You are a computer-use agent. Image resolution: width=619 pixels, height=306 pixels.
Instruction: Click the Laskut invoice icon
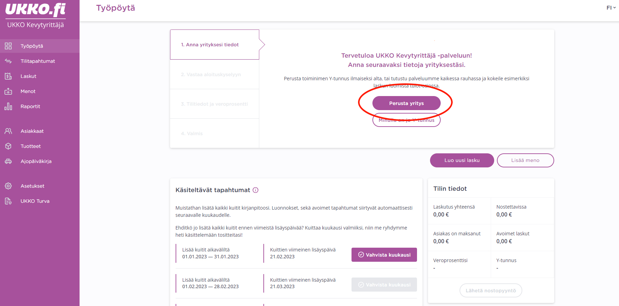coord(8,76)
